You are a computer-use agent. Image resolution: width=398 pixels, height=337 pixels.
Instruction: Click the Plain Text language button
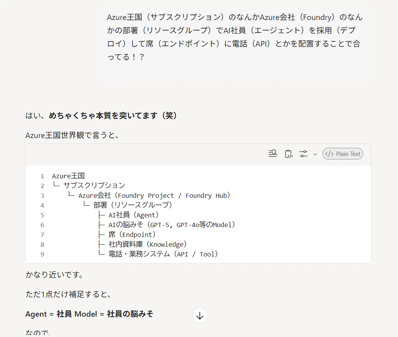(x=343, y=154)
